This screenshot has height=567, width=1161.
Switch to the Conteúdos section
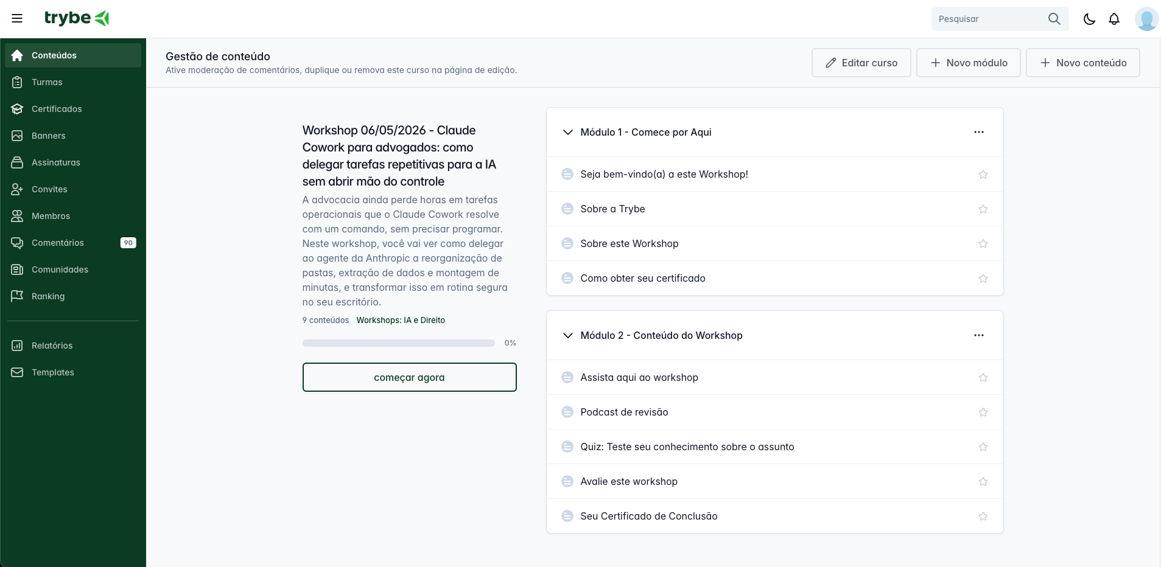pos(54,55)
